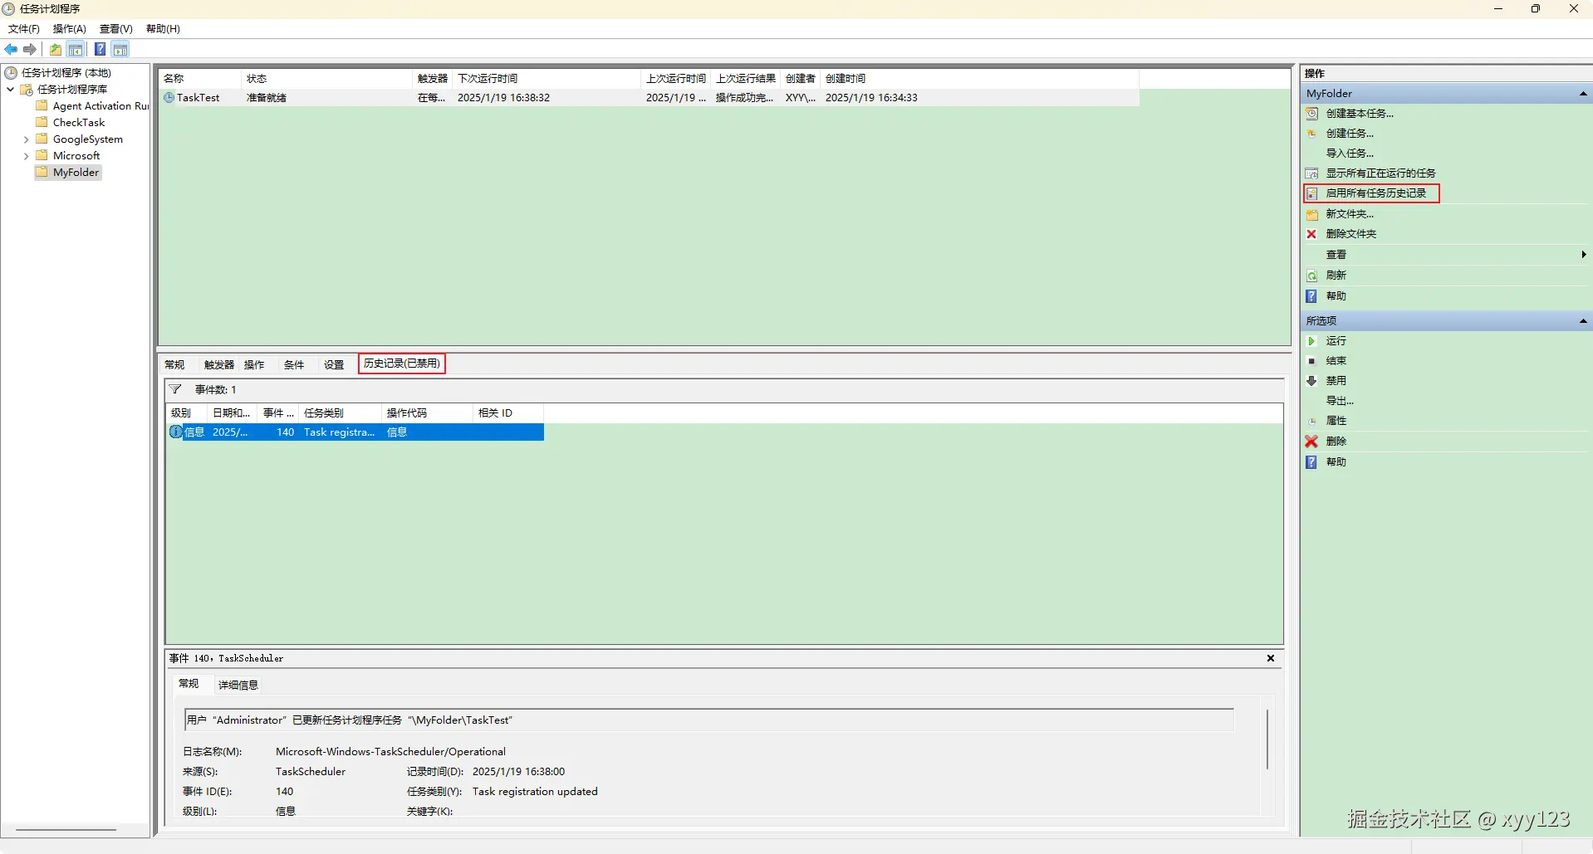Click the 创建基本任务 wizard icon
Viewport: 1593px width, 854px height.
click(x=1312, y=114)
